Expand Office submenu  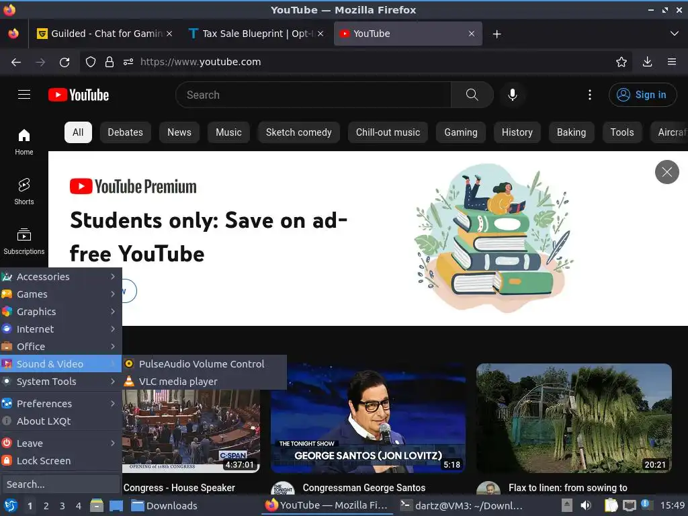61,347
